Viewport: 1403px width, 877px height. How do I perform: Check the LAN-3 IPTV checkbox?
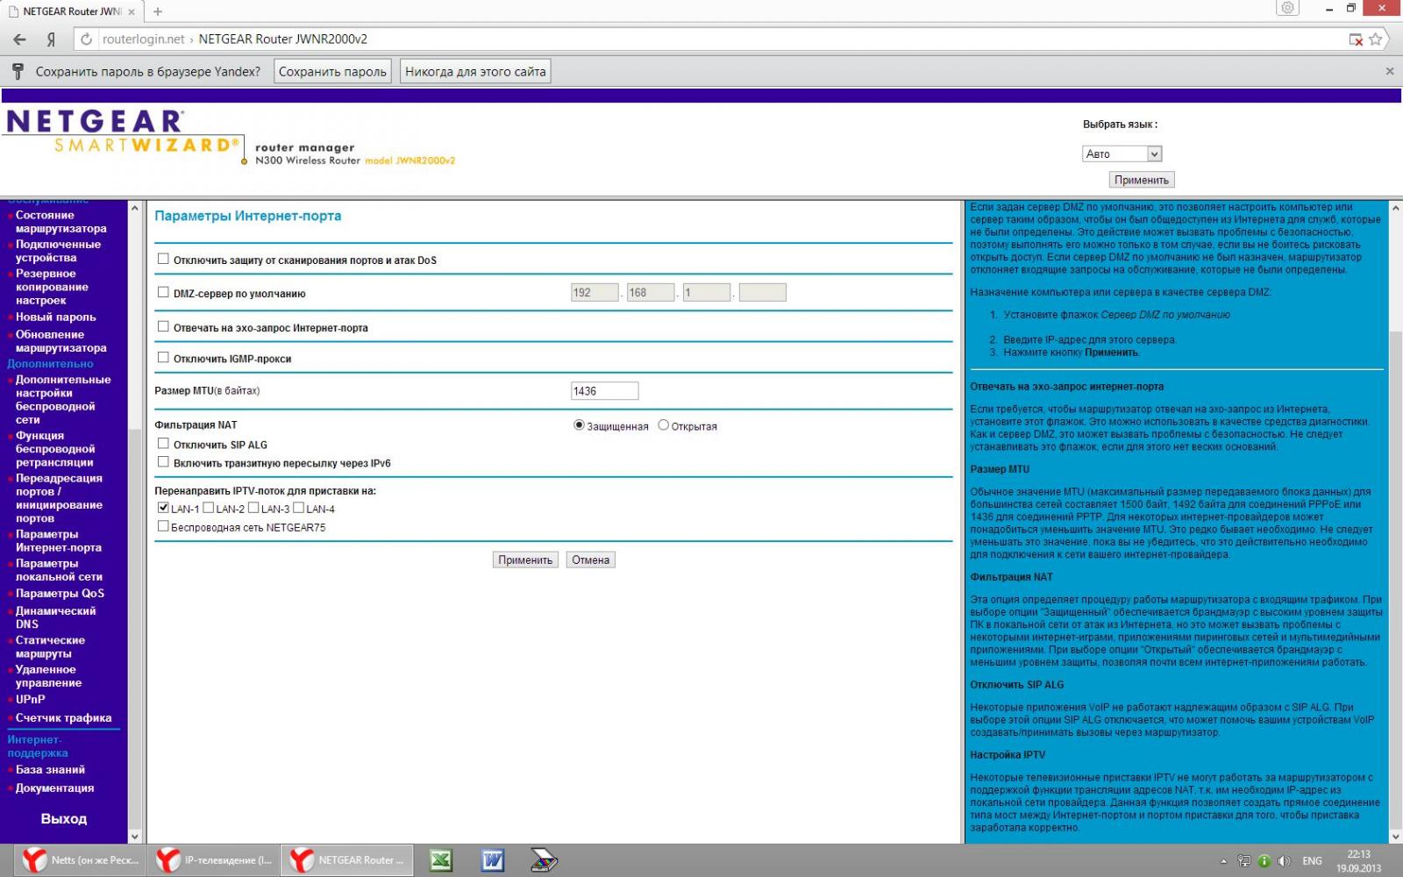click(253, 508)
